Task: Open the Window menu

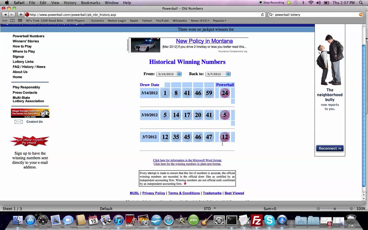Action: 112,3
